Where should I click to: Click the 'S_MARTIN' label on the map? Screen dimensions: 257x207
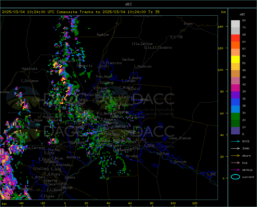point(118,127)
